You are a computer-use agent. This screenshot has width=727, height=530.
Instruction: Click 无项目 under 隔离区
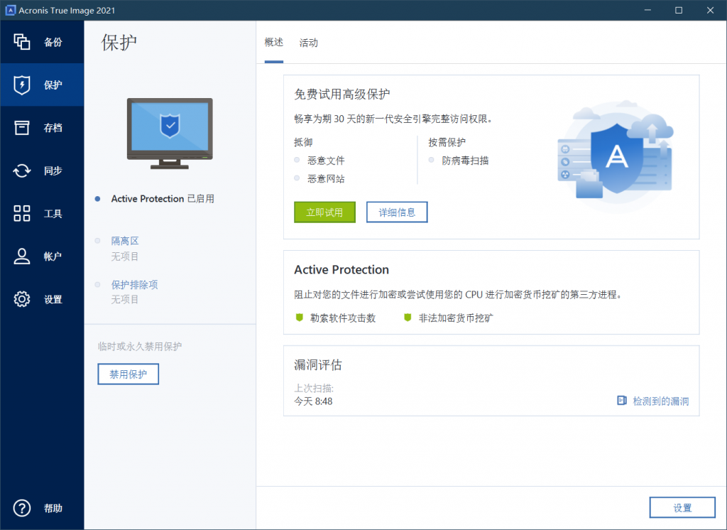click(125, 256)
